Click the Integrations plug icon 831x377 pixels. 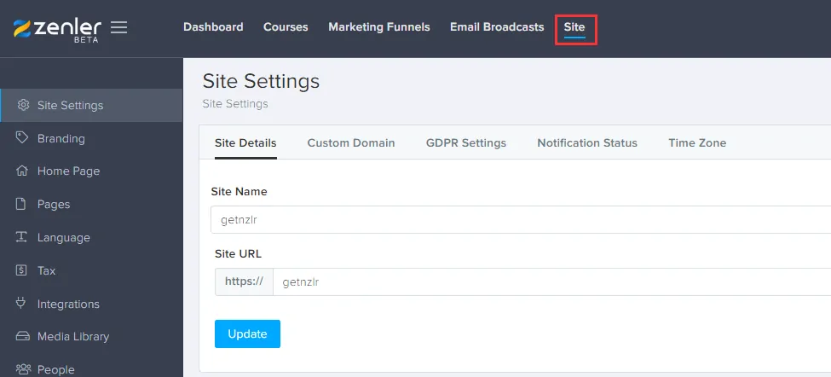click(x=23, y=304)
